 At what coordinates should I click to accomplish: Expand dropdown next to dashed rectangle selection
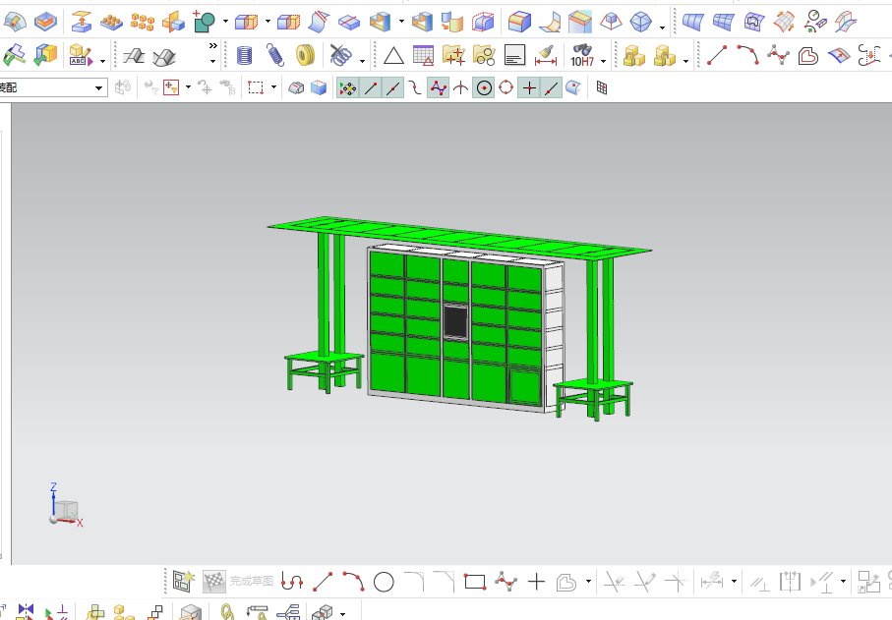click(x=273, y=87)
